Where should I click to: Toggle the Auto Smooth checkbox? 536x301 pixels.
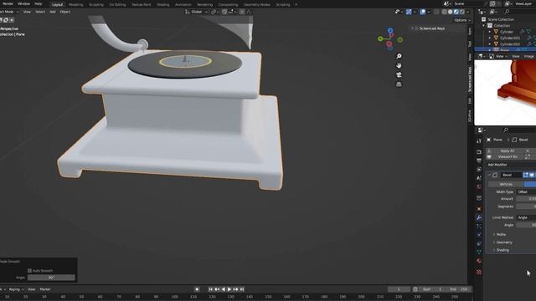pyautogui.click(x=30, y=271)
